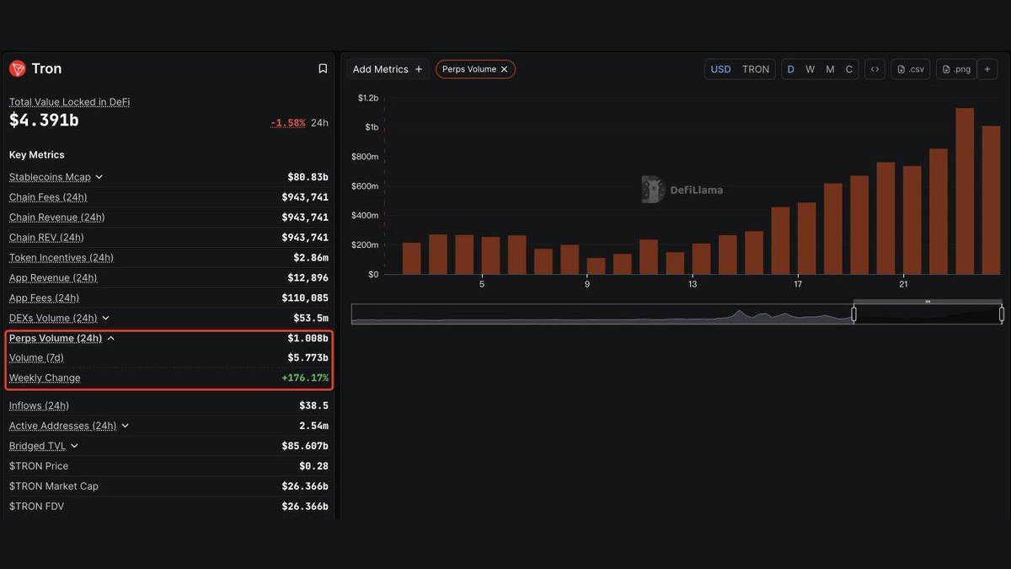Click the embed chart code icon
This screenshot has width=1011, height=569.
[x=875, y=69]
